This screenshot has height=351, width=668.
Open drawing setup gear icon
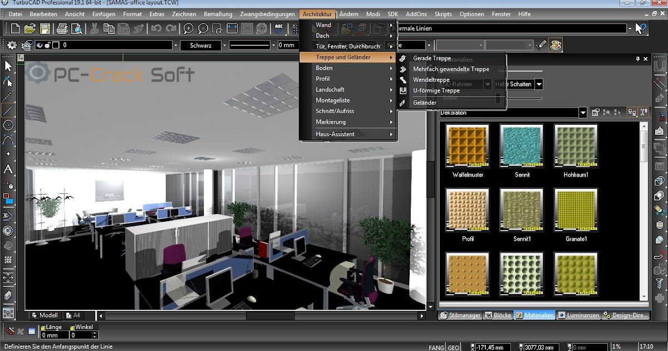pos(12,45)
